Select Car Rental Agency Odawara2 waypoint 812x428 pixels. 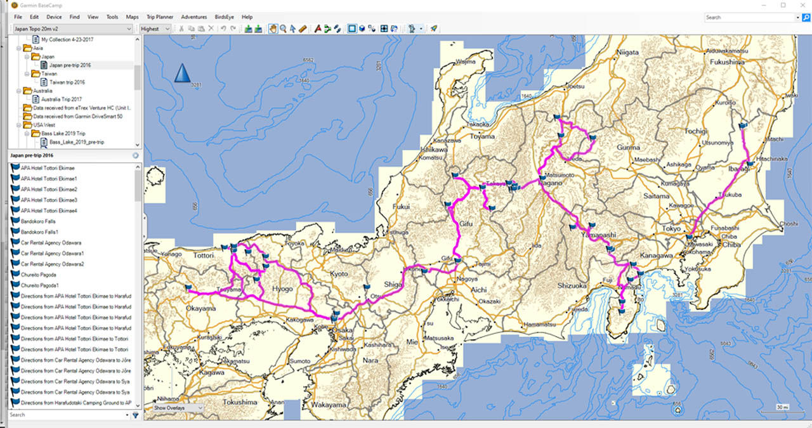click(52, 264)
